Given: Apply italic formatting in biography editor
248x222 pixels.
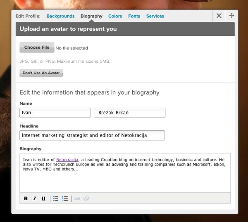Looking at the screenshot, I should pos(34,198).
